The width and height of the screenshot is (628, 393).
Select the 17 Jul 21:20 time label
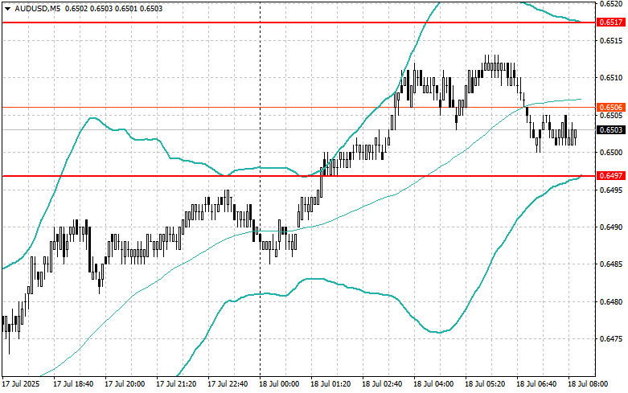click(x=176, y=384)
